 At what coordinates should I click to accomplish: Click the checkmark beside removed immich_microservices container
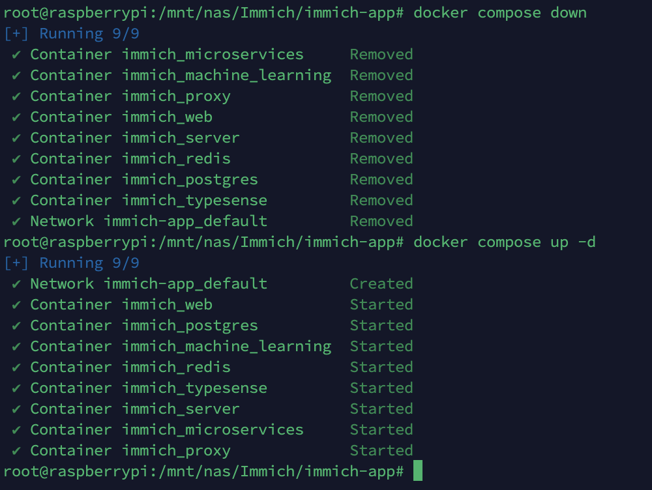(16, 55)
